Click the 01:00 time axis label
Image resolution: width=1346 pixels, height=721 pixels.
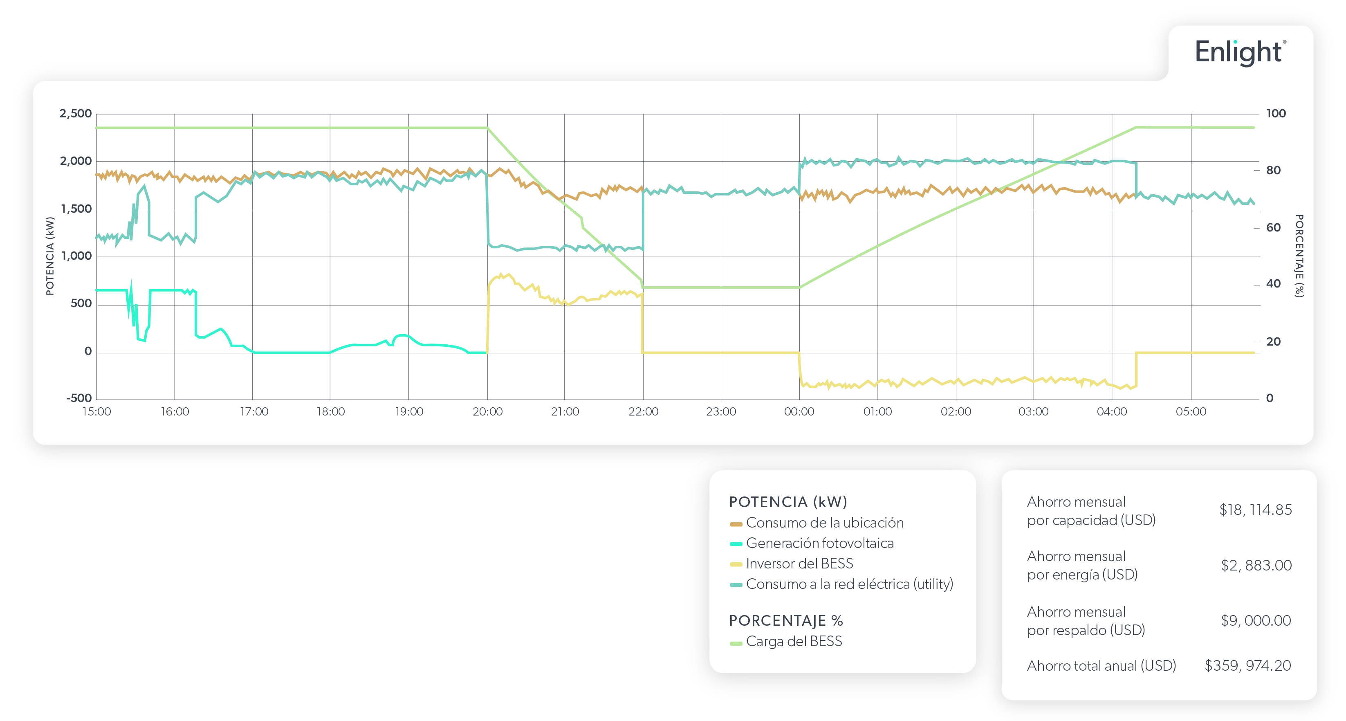click(877, 412)
